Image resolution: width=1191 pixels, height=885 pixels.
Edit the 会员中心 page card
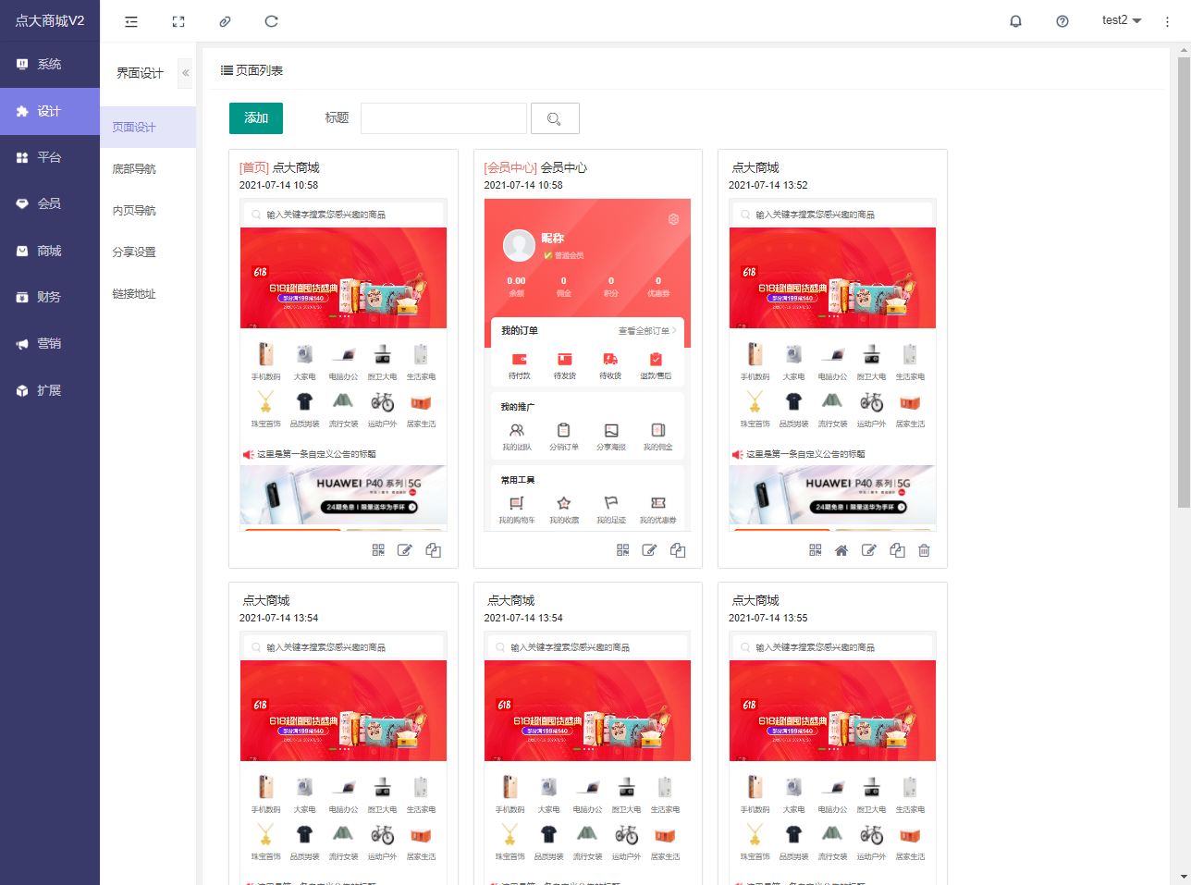coord(650,550)
